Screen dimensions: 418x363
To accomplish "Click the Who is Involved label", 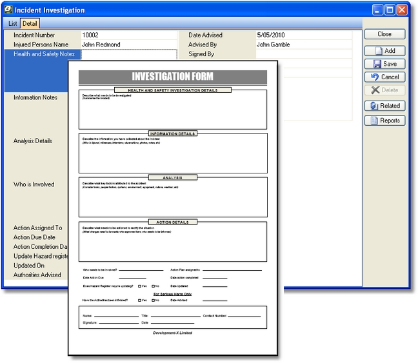I will pos(34,184).
